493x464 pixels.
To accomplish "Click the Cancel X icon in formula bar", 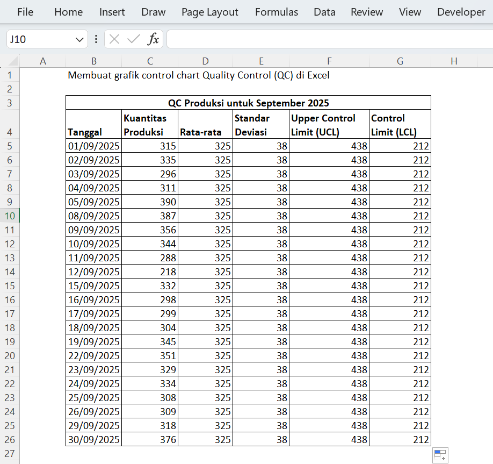I will tap(114, 39).
